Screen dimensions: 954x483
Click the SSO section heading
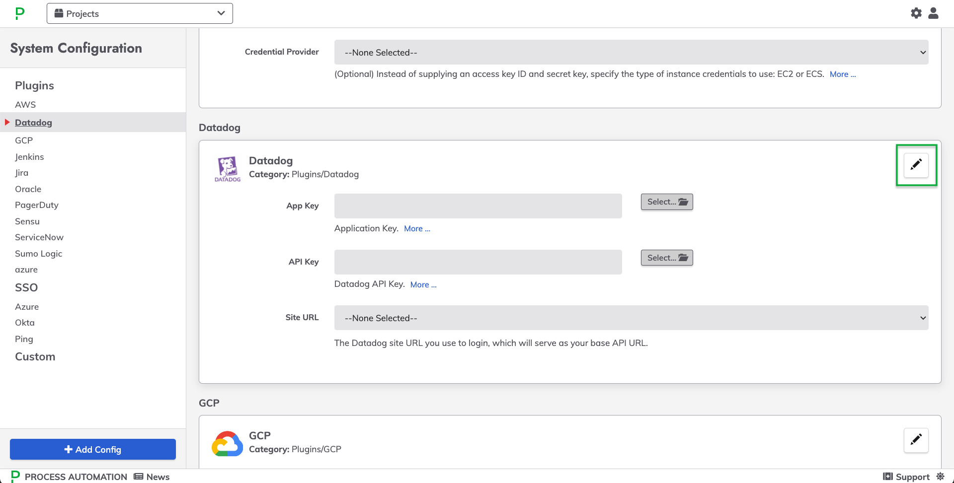(x=26, y=287)
